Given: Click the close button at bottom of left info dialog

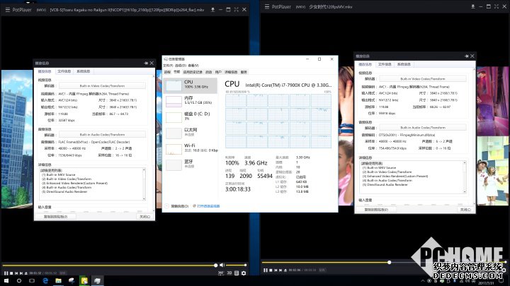Looking at the screenshot, I should 144,217.
